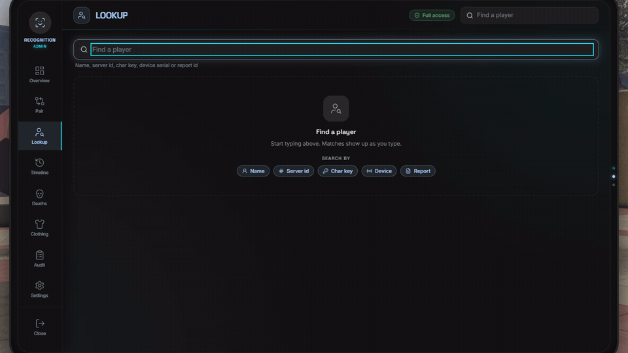
Task: Close the admin panel via Close icon
Action: pyautogui.click(x=40, y=327)
